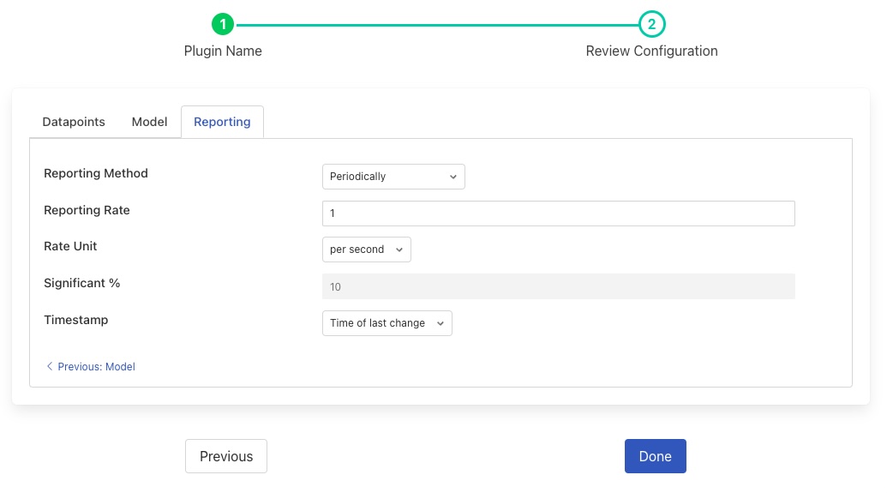Follow the Previous: Model link text
This screenshot has height=493, width=887.
click(96, 366)
